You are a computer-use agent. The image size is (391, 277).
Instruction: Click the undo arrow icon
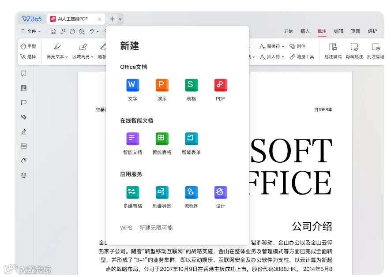click(x=92, y=31)
